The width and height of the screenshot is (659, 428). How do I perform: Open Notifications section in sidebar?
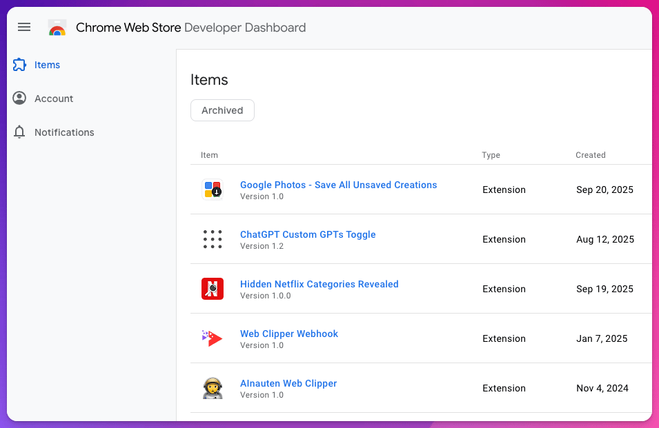tap(64, 132)
